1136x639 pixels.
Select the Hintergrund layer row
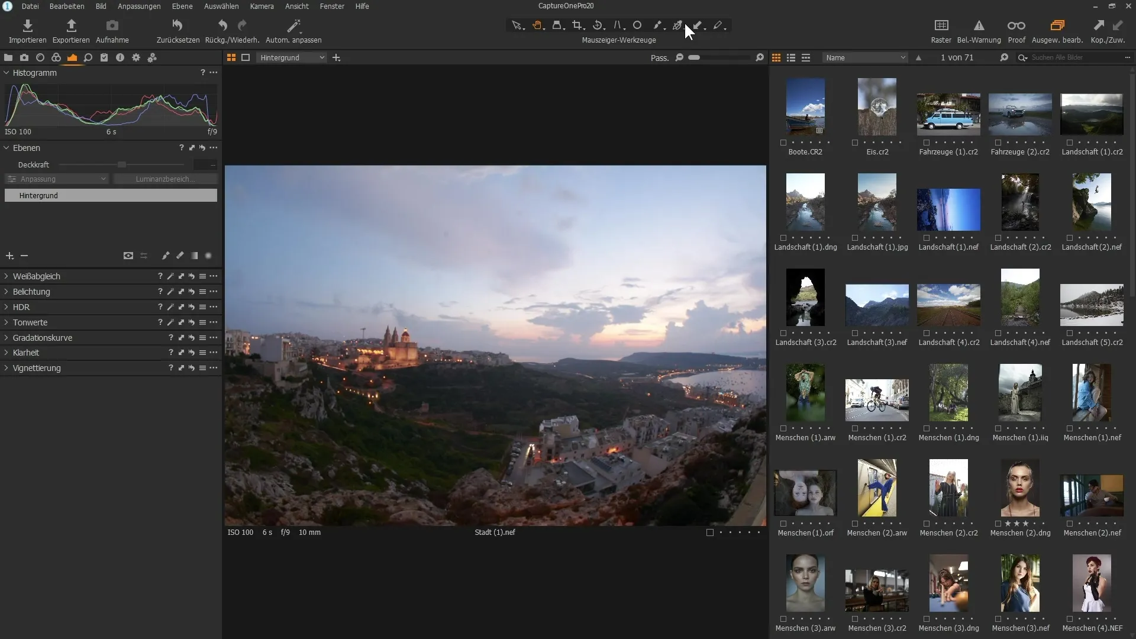click(111, 195)
